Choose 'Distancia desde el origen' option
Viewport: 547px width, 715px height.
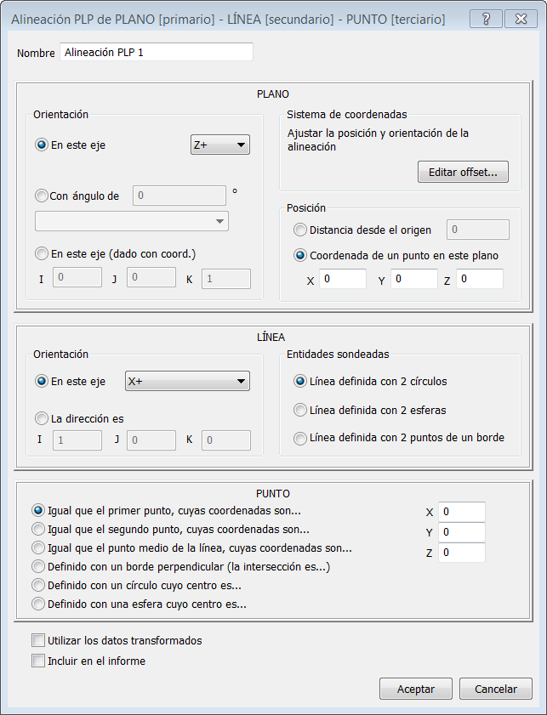coord(300,230)
